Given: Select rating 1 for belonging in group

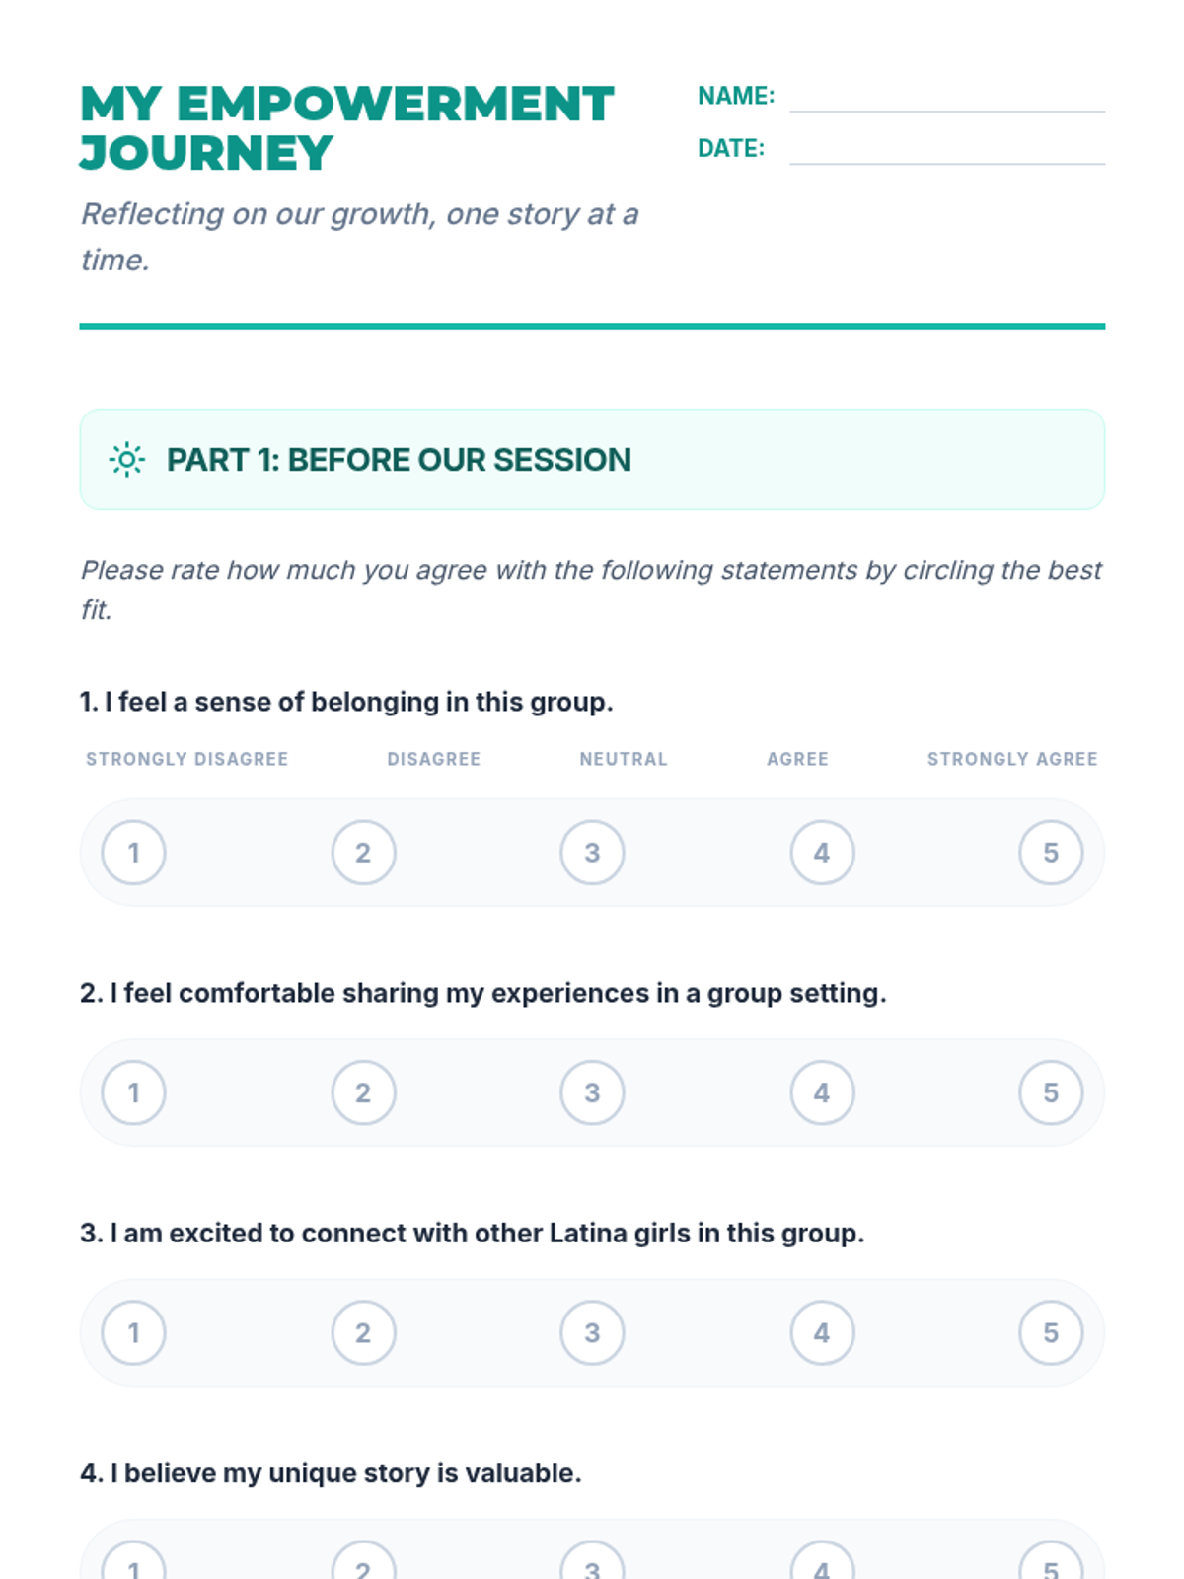Looking at the screenshot, I should pos(134,853).
